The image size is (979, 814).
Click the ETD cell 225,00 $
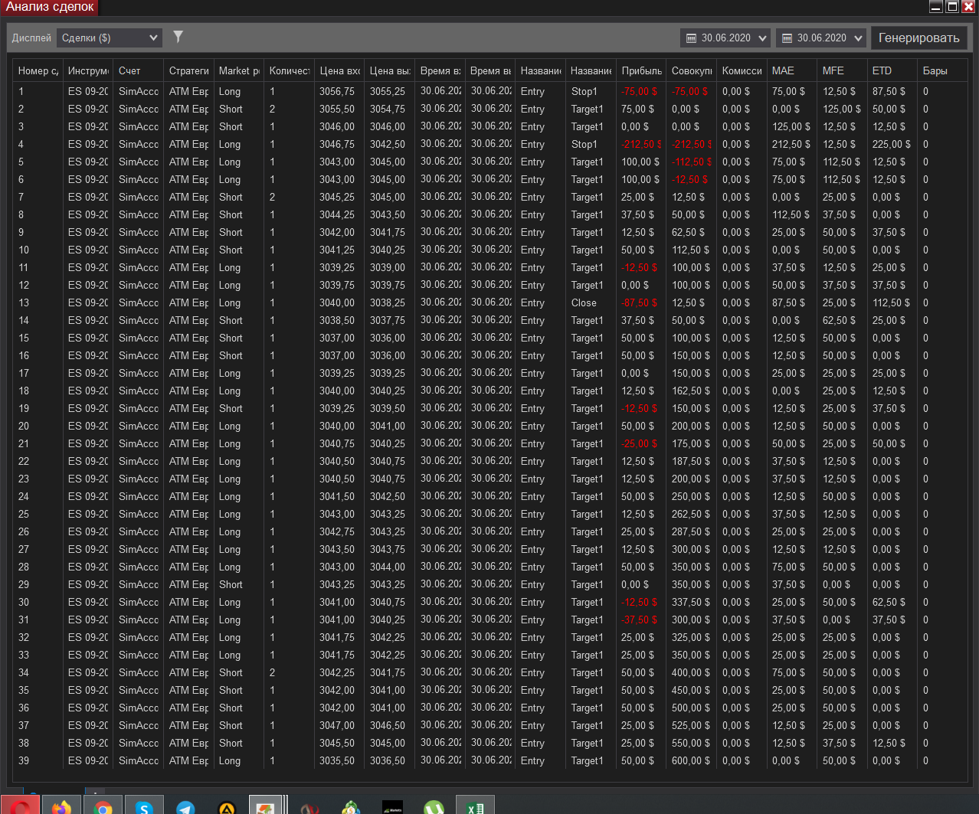tap(892, 144)
